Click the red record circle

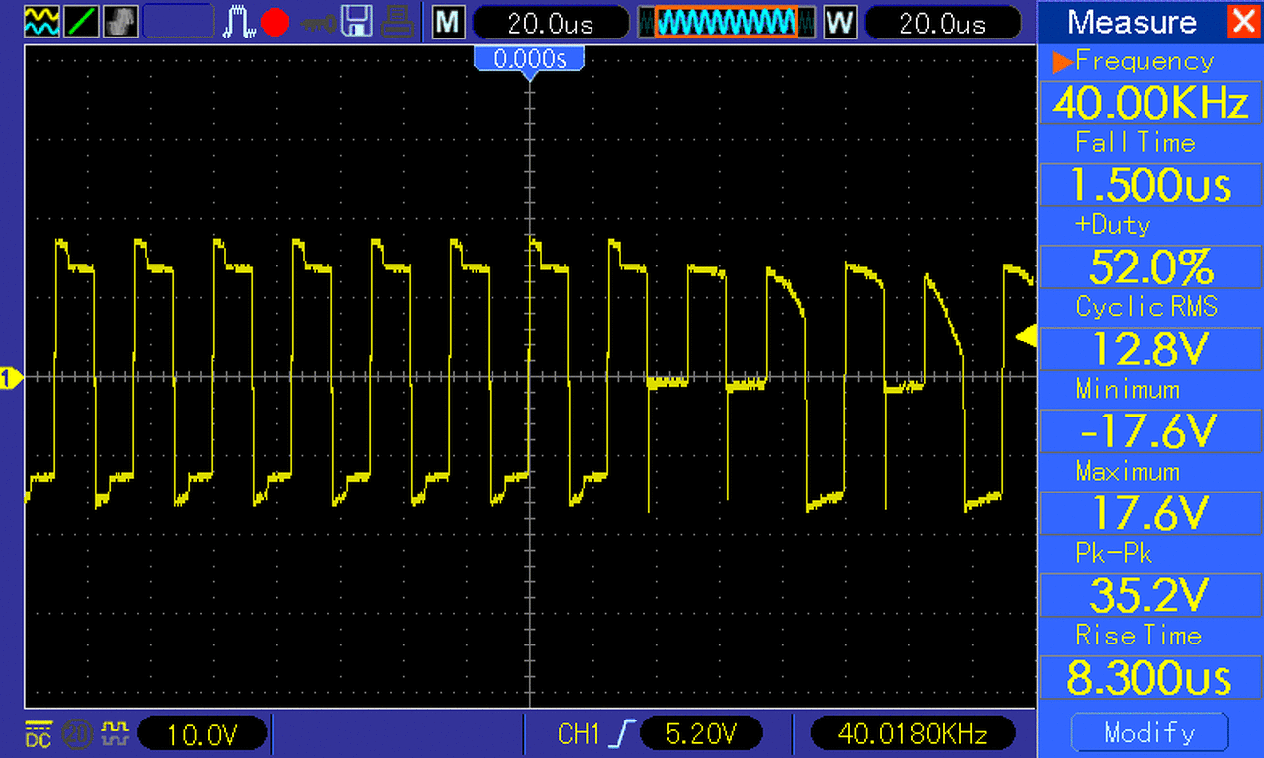(x=275, y=22)
